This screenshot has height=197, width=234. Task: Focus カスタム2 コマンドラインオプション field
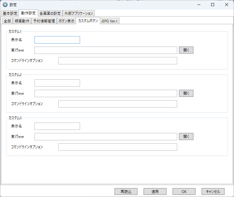118,104
